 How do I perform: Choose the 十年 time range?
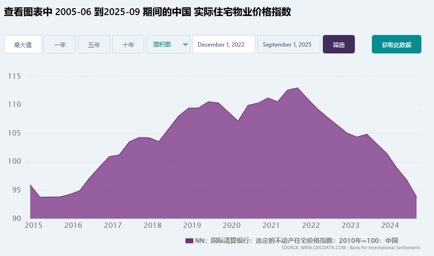128,44
